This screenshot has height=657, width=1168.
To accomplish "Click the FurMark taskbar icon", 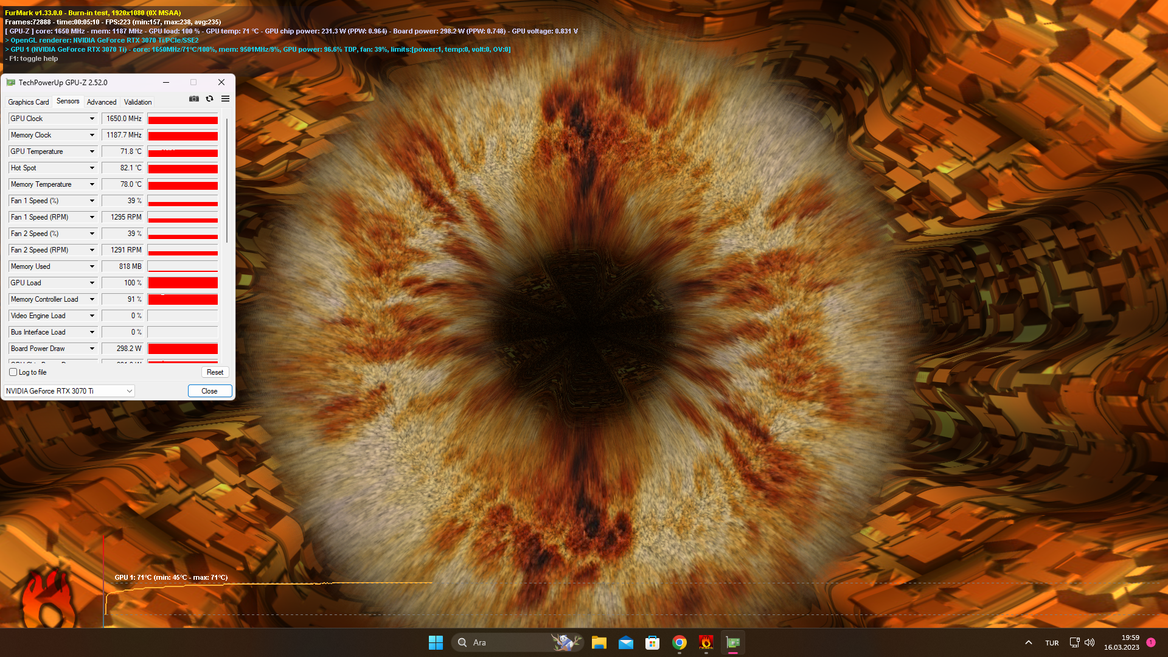I will click(x=706, y=642).
